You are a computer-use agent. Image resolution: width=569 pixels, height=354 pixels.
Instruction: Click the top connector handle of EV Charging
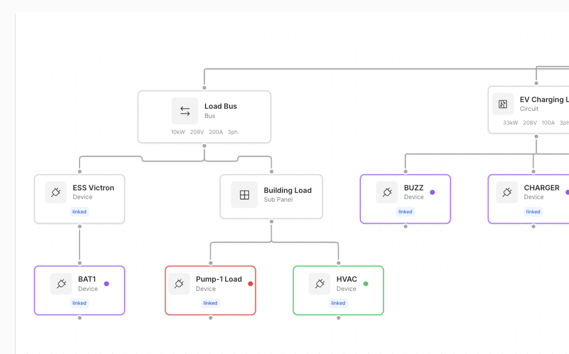click(536, 83)
